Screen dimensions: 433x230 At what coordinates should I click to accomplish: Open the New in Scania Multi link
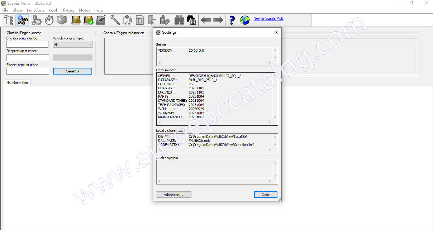click(268, 18)
